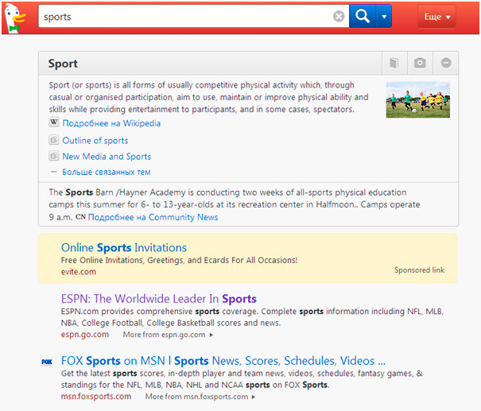Click the camera icon in the Sport box header
This screenshot has height=411, width=481.
point(420,63)
